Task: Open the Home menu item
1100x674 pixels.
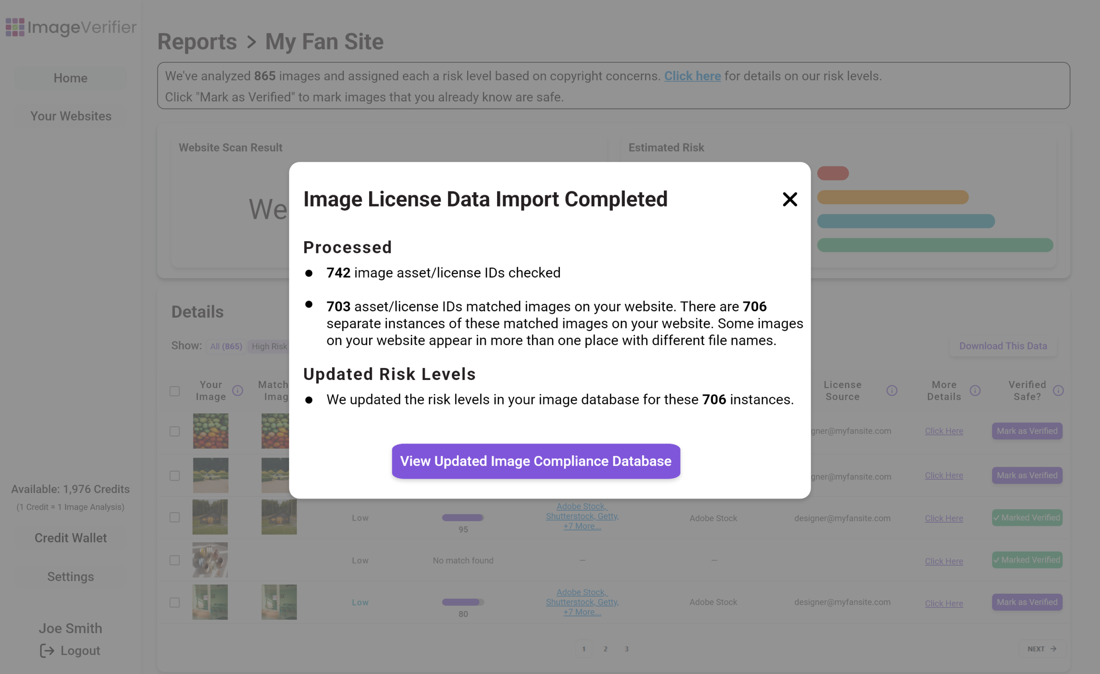Action: tap(70, 78)
